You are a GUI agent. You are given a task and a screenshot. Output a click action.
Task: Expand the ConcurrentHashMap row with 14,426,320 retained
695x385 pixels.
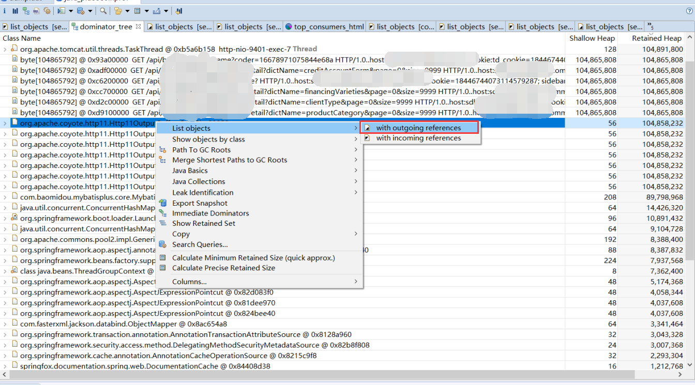tap(5, 208)
